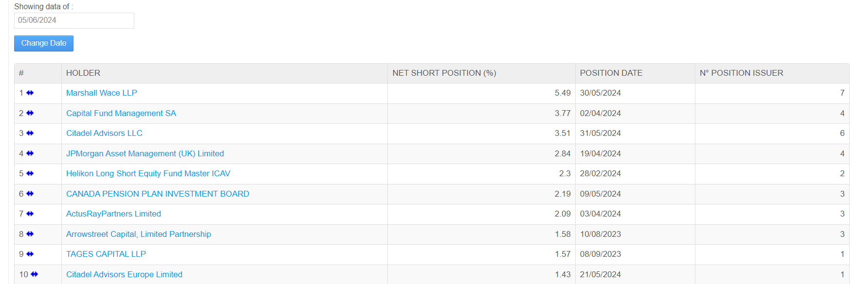Click the arrow icon beside rank 2
Viewport: 855px width, 284px height.
pos(30,113)
